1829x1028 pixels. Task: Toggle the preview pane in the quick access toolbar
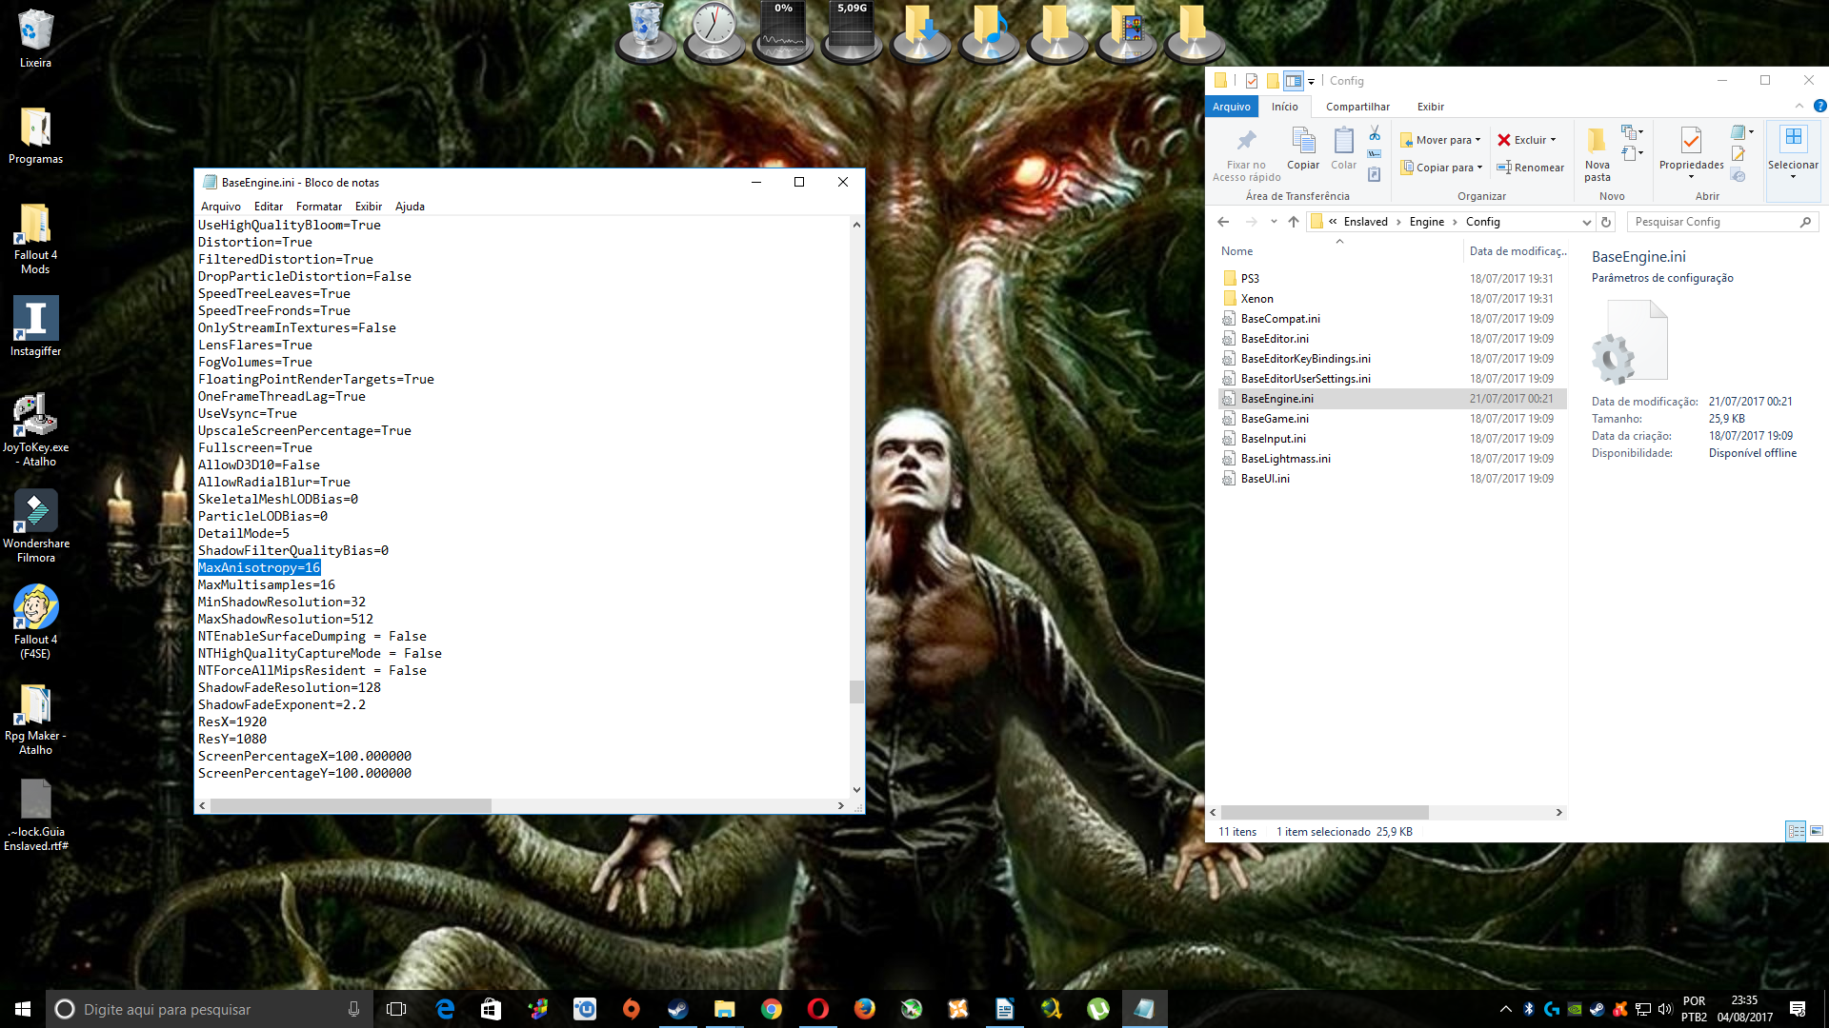1293,81
